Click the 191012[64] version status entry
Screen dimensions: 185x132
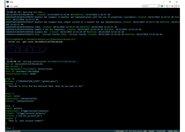point(120,131)
